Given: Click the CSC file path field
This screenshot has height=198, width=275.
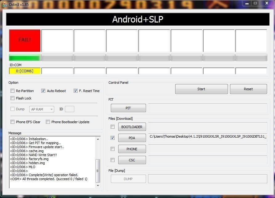Looking at the screenshot, I should pyautogui.click(x=208, y=160).
